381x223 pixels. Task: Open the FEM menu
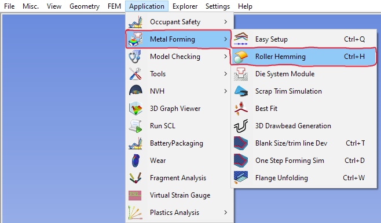(114, 6)
